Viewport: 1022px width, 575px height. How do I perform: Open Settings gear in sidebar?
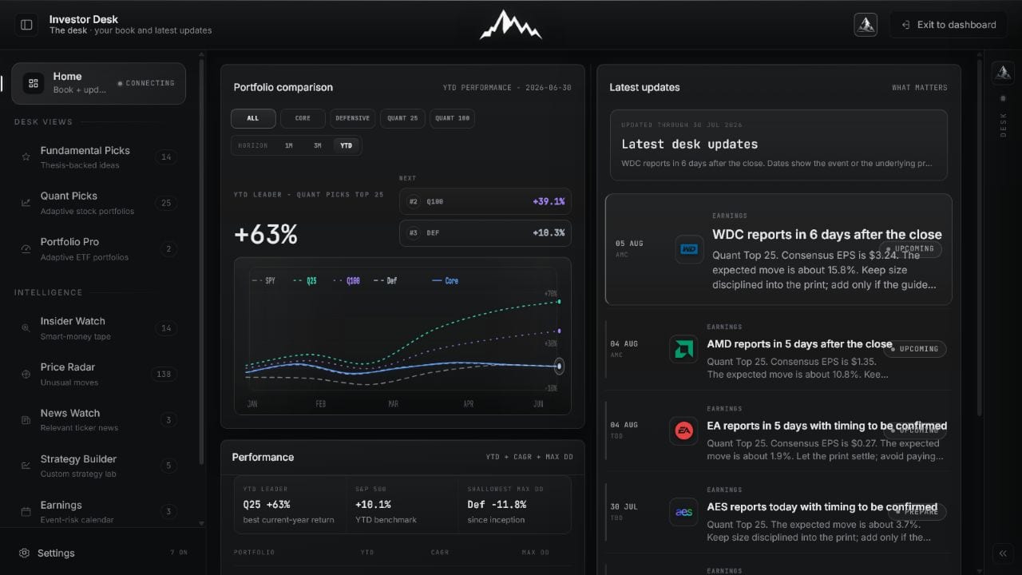coord(25,553)
